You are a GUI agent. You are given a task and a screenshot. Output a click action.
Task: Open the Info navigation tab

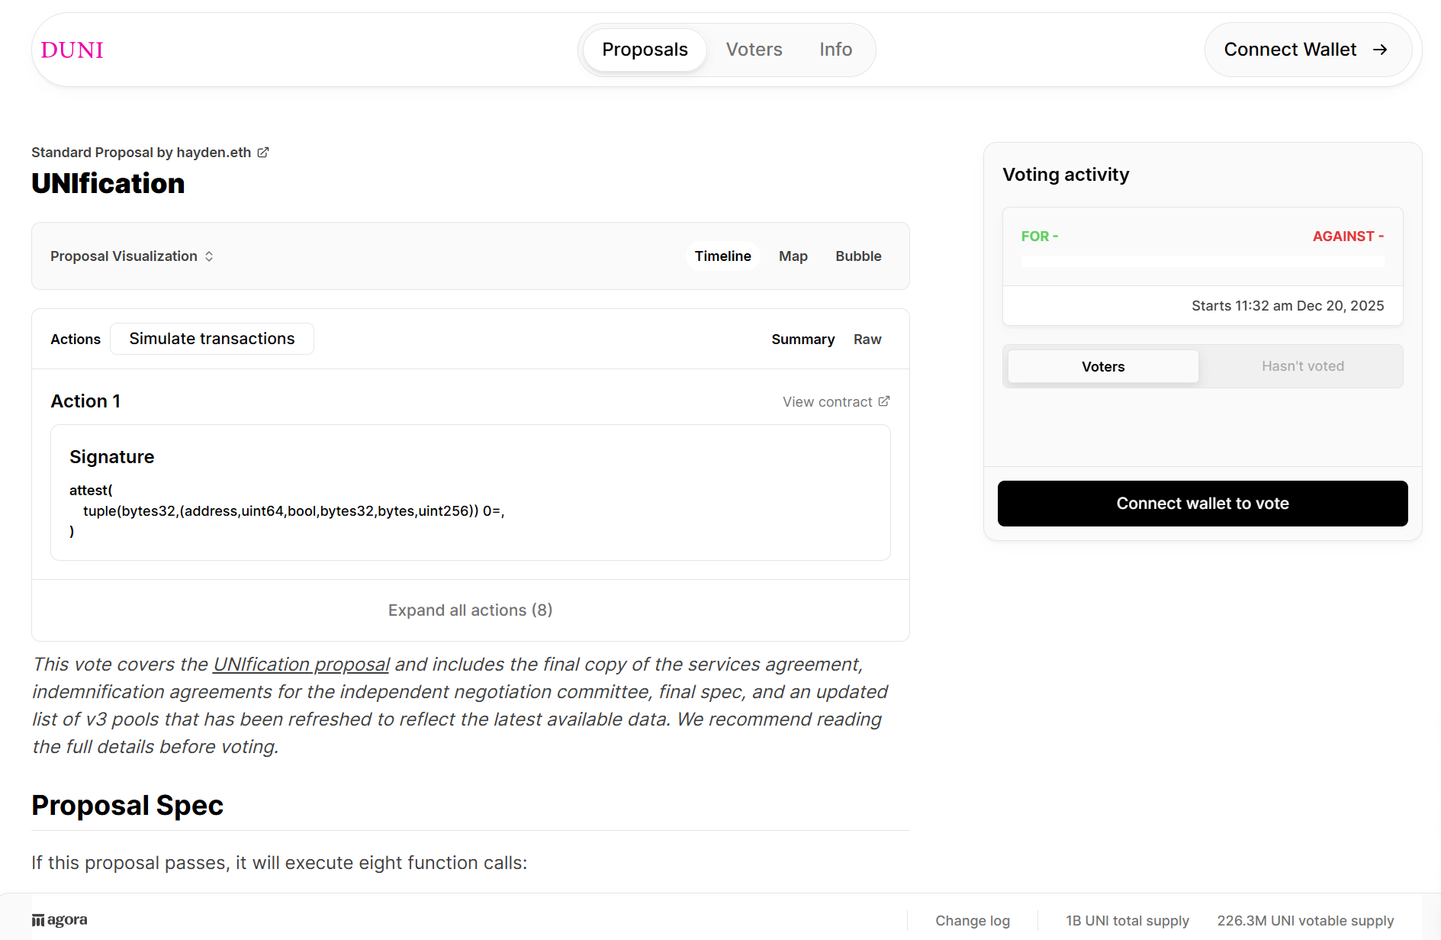pyautogui.click(x=835, y=50)
